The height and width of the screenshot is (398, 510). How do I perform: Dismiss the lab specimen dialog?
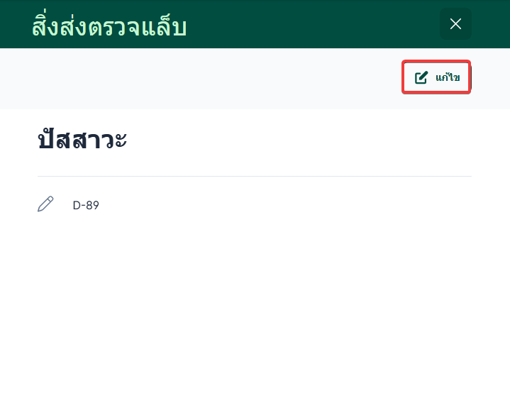[455, 24]
